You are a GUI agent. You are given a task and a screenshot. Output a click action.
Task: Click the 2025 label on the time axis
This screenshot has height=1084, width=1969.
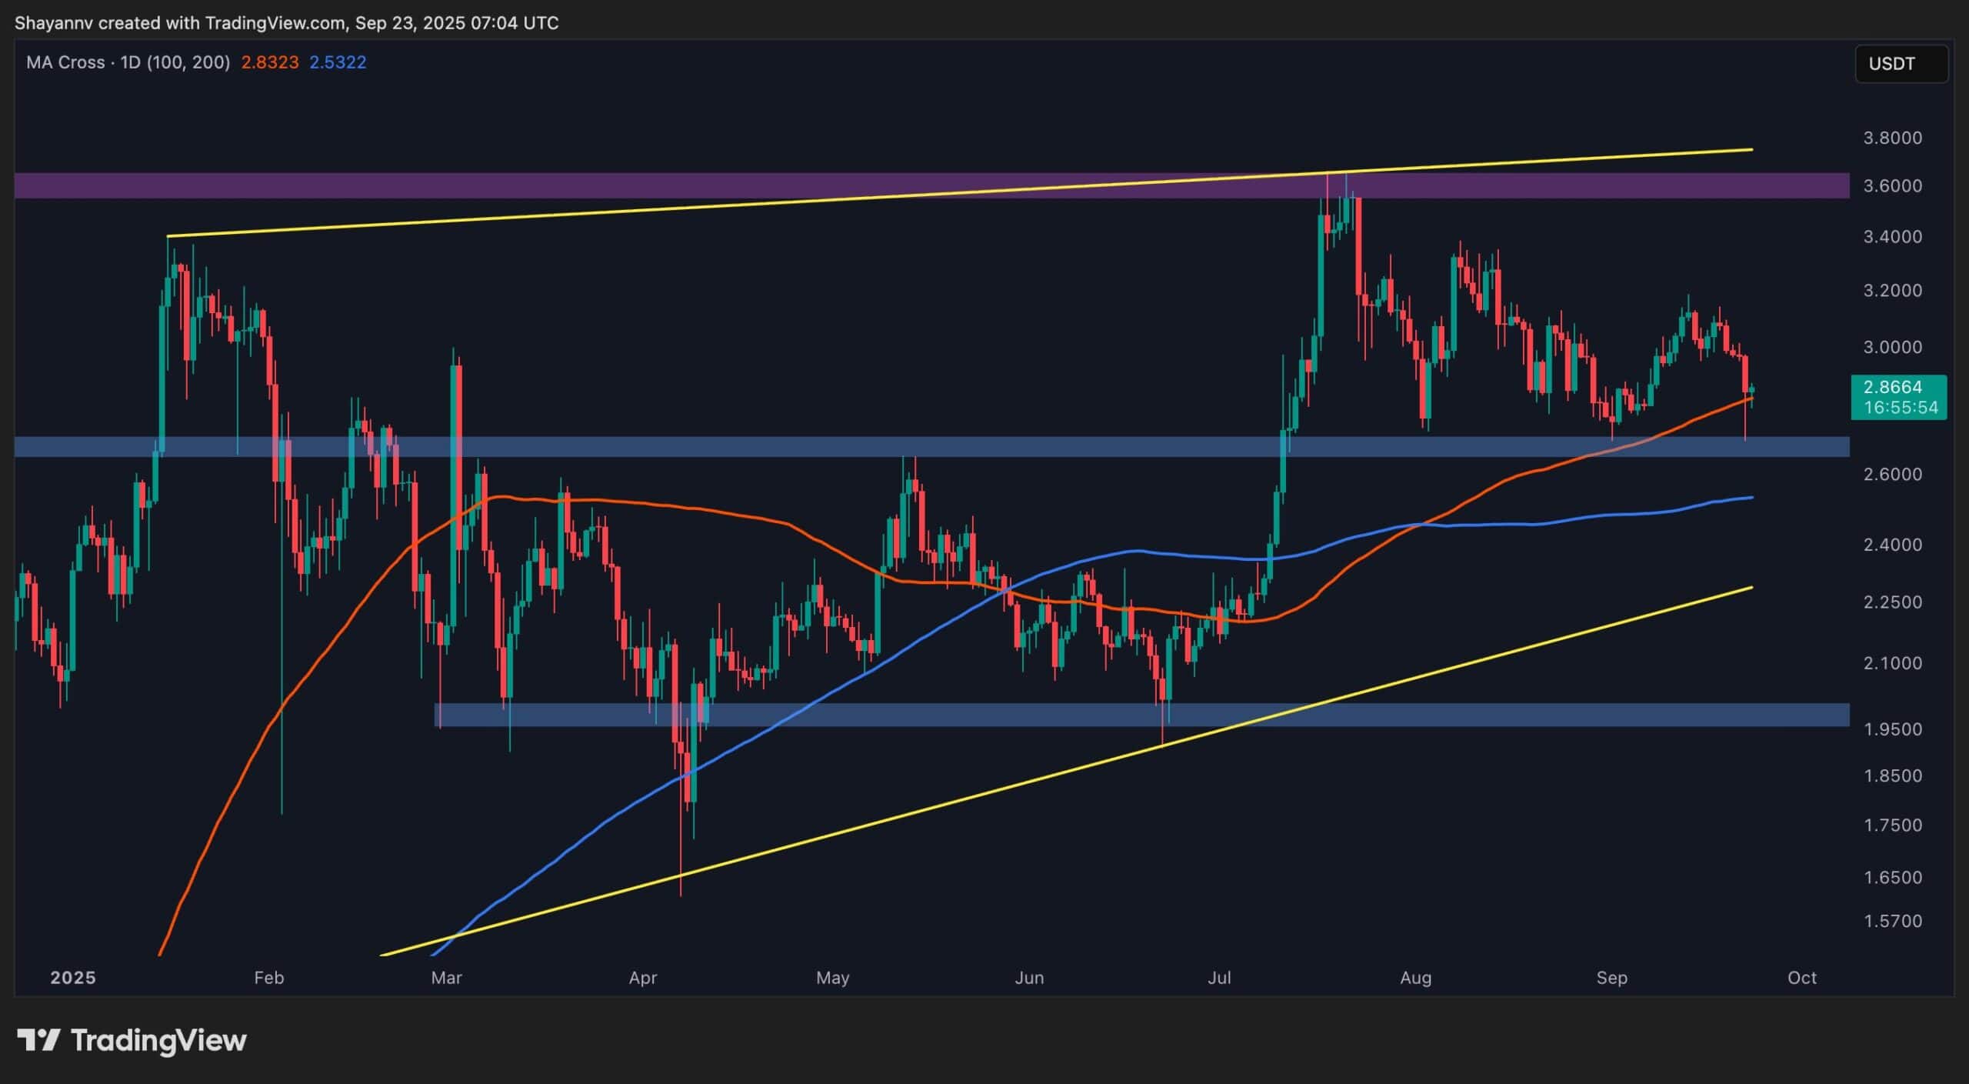73,978
